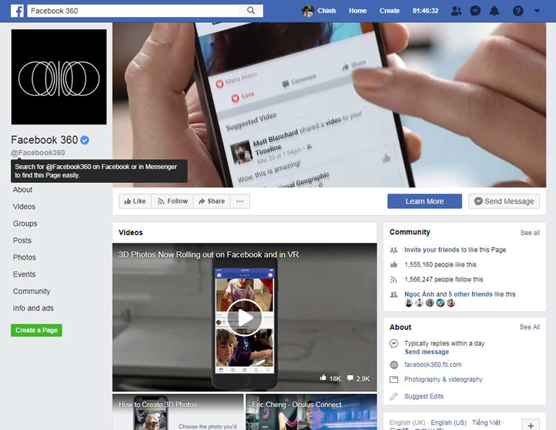
Task: Open Eric Cheng Oculus Connect video
Action: [311, 413]
